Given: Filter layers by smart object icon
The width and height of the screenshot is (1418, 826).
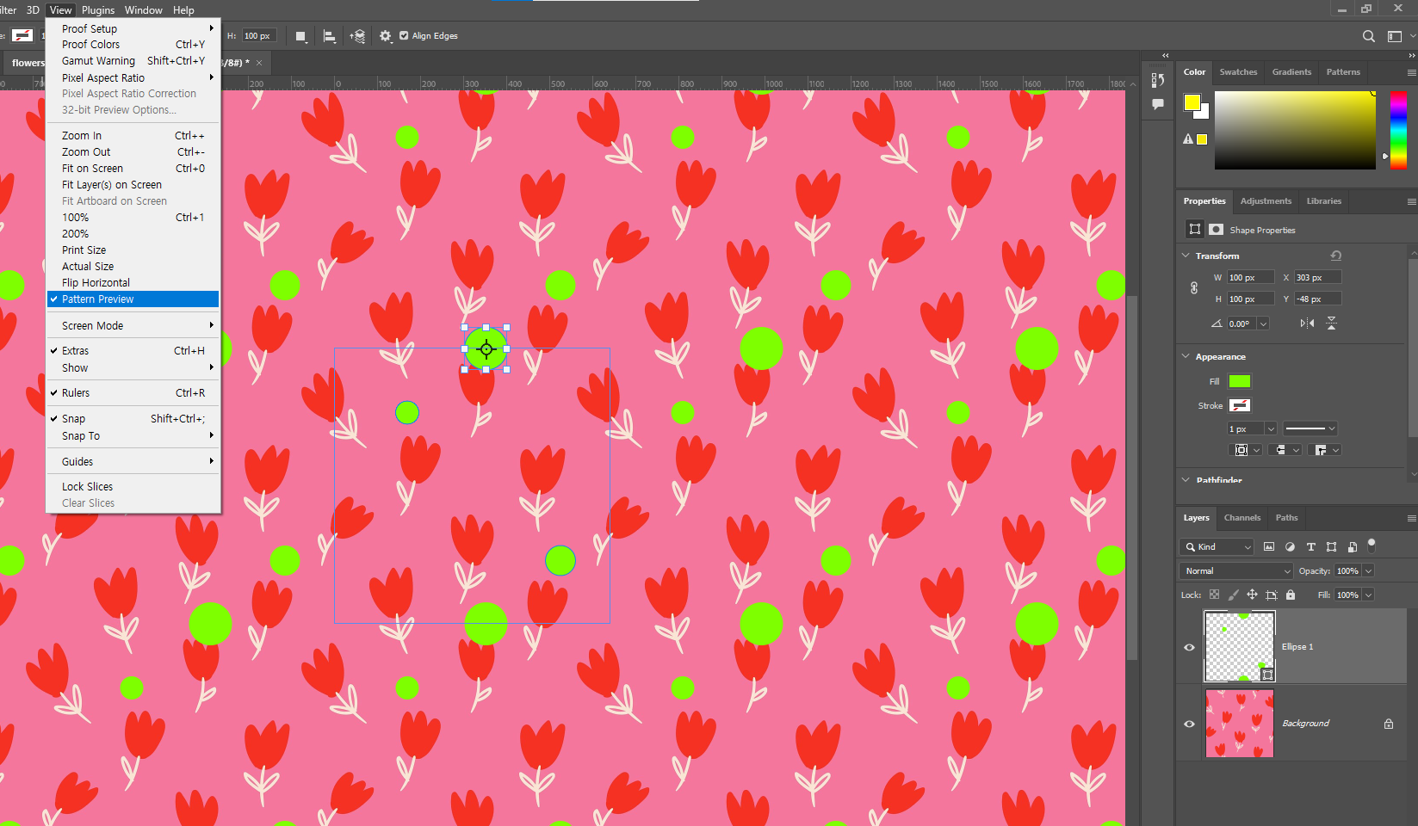Looking at the screenshot, I should click(x=1352, y=547).
